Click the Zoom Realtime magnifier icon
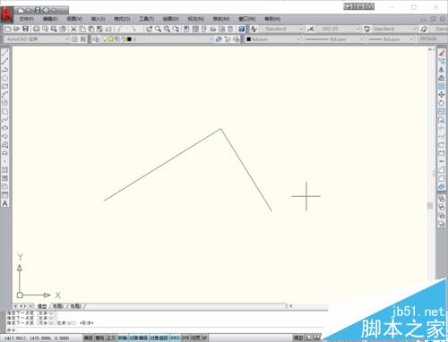Viewport: 448px width, 342px height. (x=158, y=29)
